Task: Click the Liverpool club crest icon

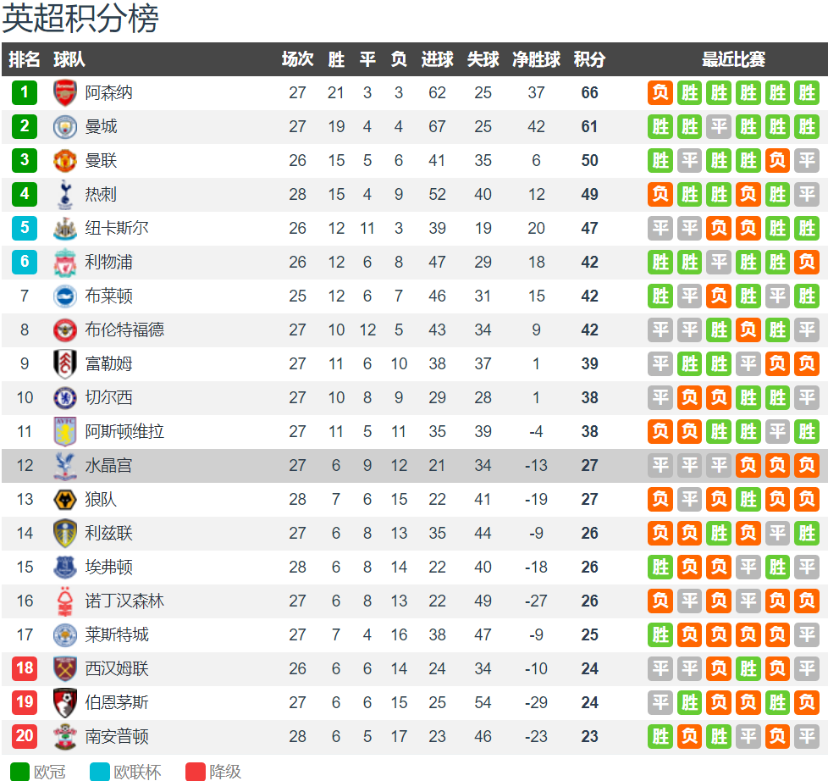Action: 65,263
